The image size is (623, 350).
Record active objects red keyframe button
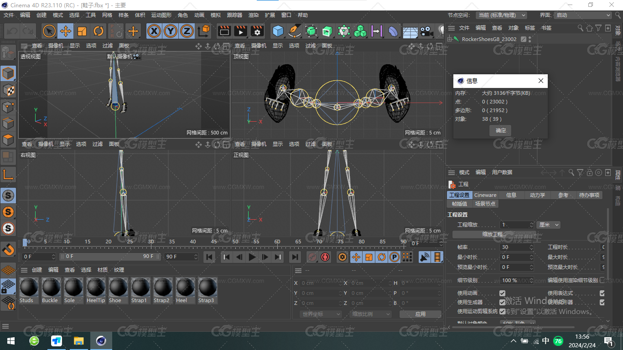[x=312, y=257]
